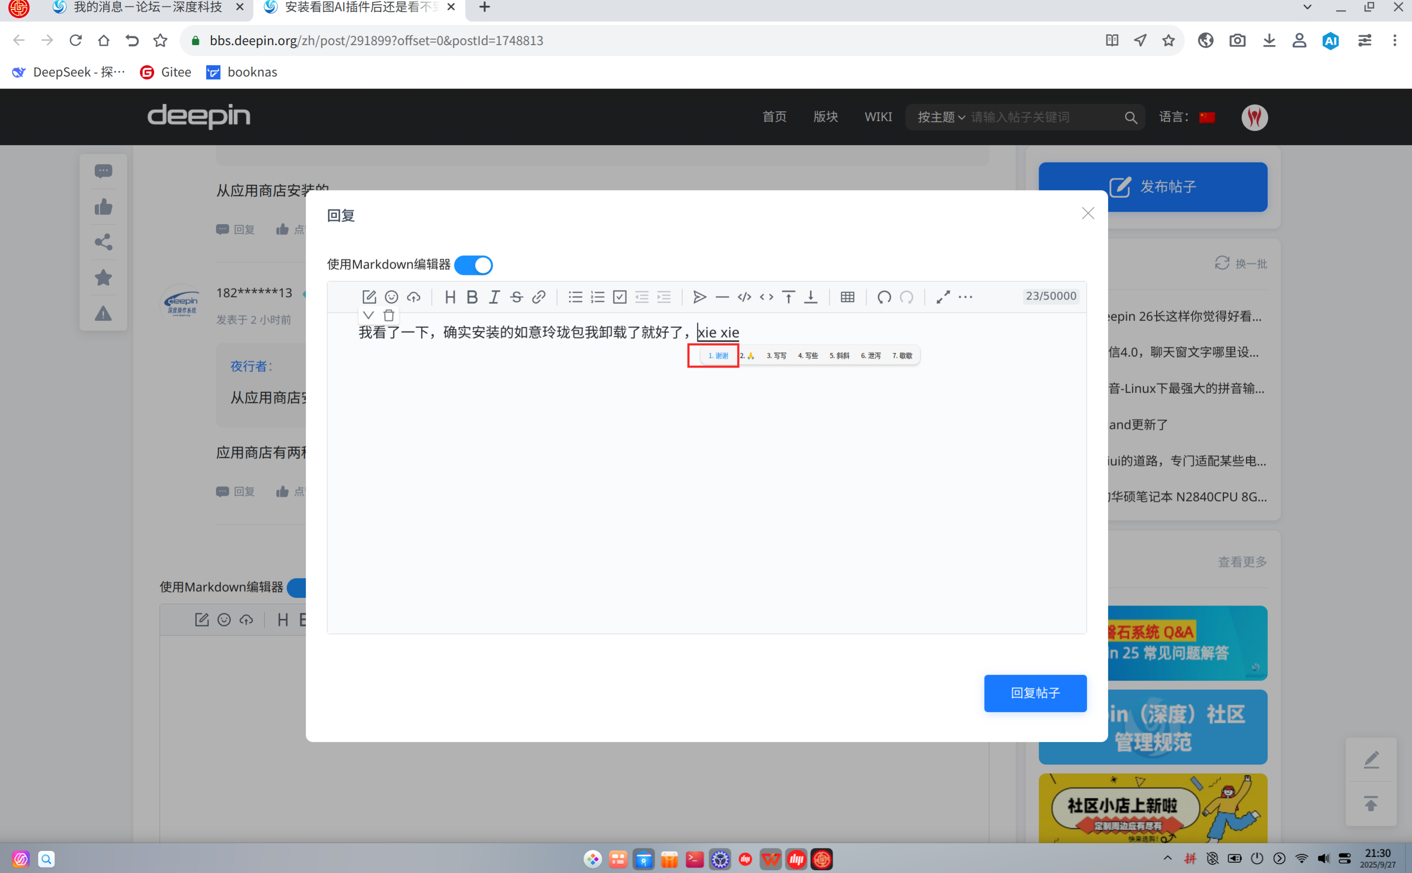Insert code block with the </> icon
This screenshot has height=873, width=1412.
pyautogui.click(x=744, y=297)
